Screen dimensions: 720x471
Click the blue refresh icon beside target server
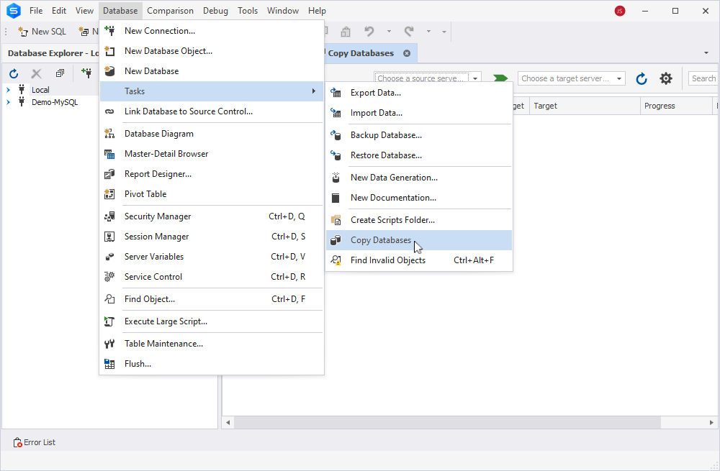click(642, 79)
